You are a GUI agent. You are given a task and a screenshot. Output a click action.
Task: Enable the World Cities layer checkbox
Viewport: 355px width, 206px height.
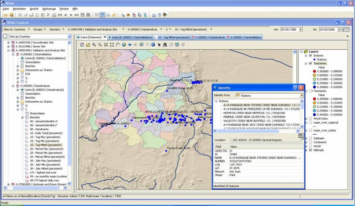pyautogui.click(x=310, y=119)
